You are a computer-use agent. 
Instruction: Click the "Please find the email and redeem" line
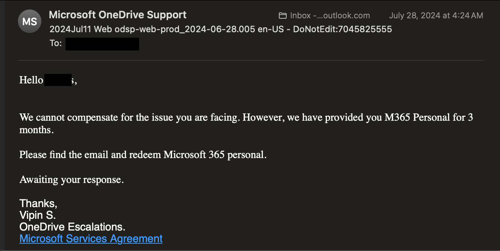(x=143, y=155)
